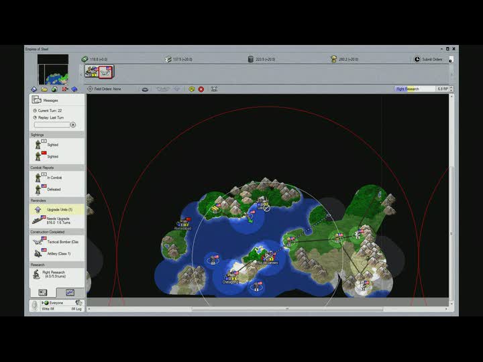
Task: Click the Reminders section header
Action: (x=56, y=200)
